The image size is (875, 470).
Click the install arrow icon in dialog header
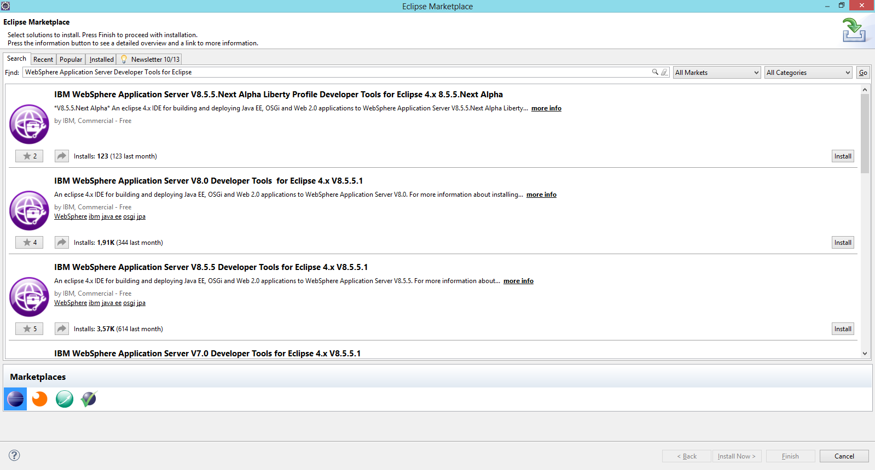854,30
